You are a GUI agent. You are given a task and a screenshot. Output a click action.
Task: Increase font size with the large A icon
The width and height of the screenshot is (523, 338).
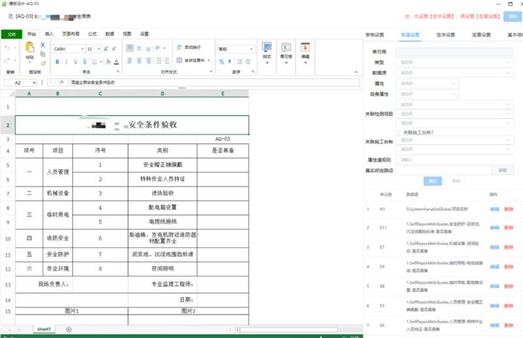pyautogui.click(x=106, y=49)
